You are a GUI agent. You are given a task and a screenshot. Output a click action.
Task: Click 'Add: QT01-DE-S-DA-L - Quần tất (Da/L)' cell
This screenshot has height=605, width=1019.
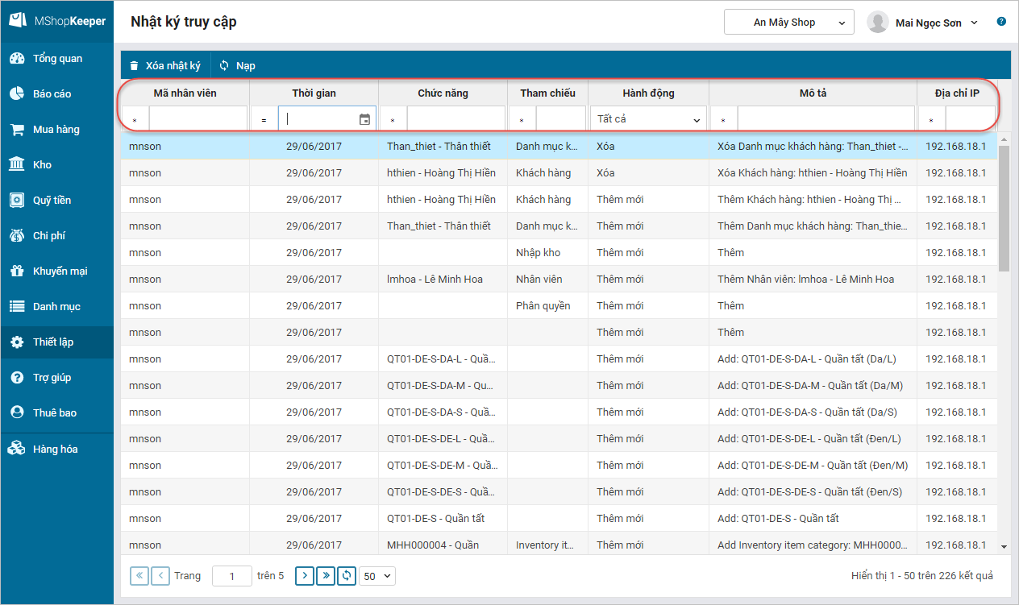(813, 358)
